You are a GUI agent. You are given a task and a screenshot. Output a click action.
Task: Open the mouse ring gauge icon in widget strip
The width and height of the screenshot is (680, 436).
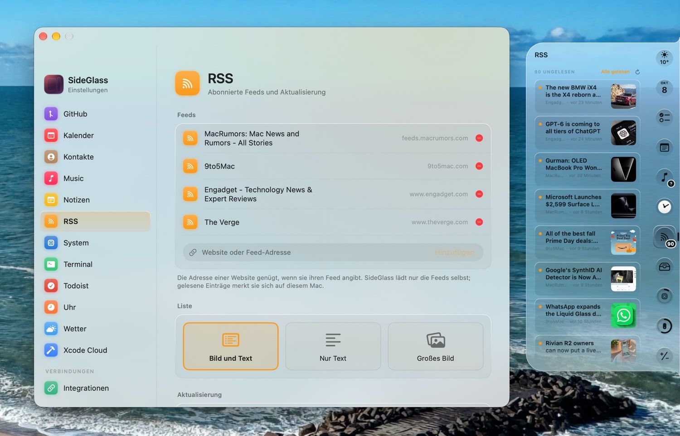(665, 326)
